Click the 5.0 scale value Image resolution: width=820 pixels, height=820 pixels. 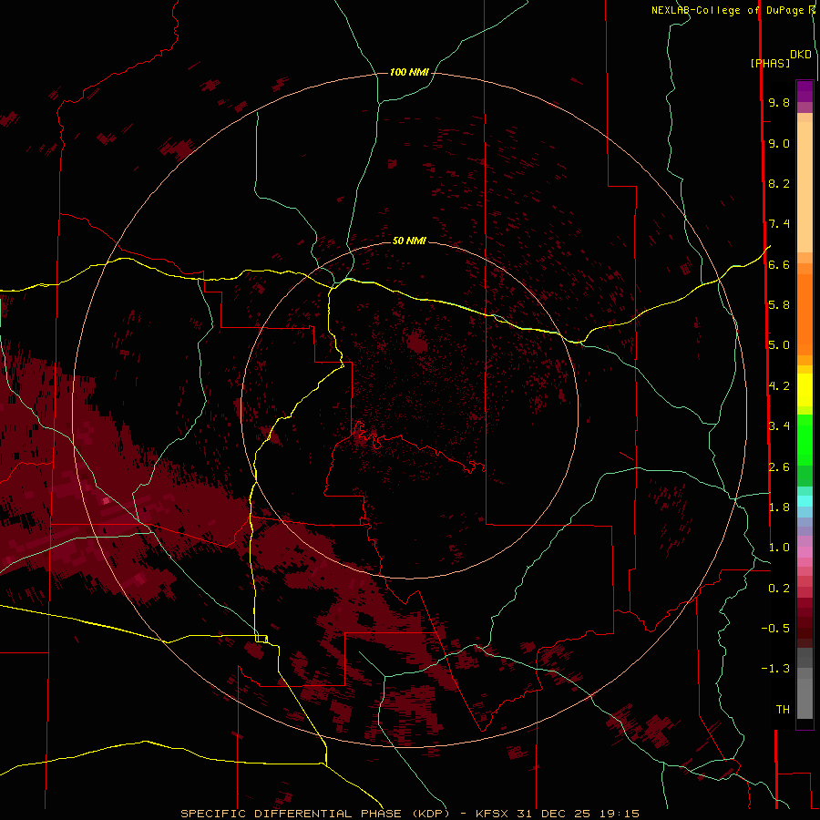(779, 345)
